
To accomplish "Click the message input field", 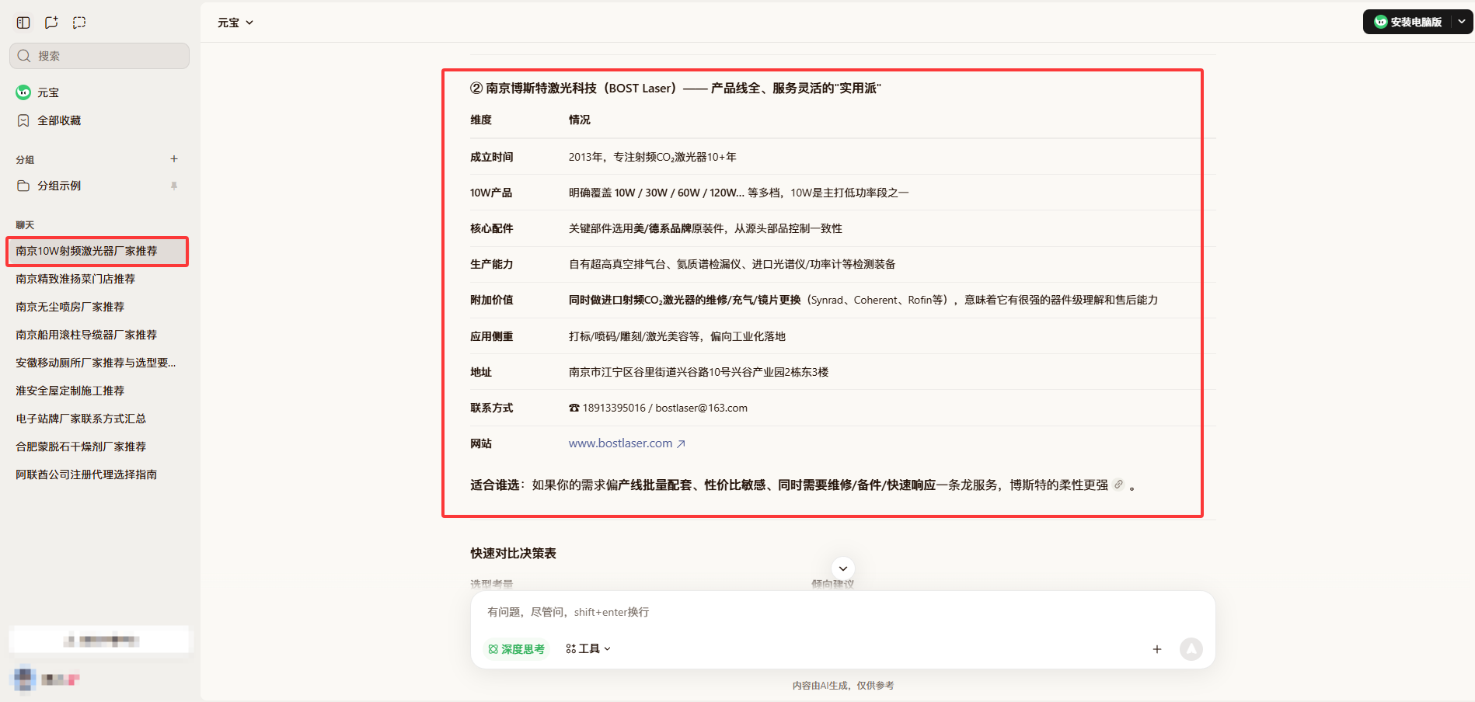I will tap(842, 612).
